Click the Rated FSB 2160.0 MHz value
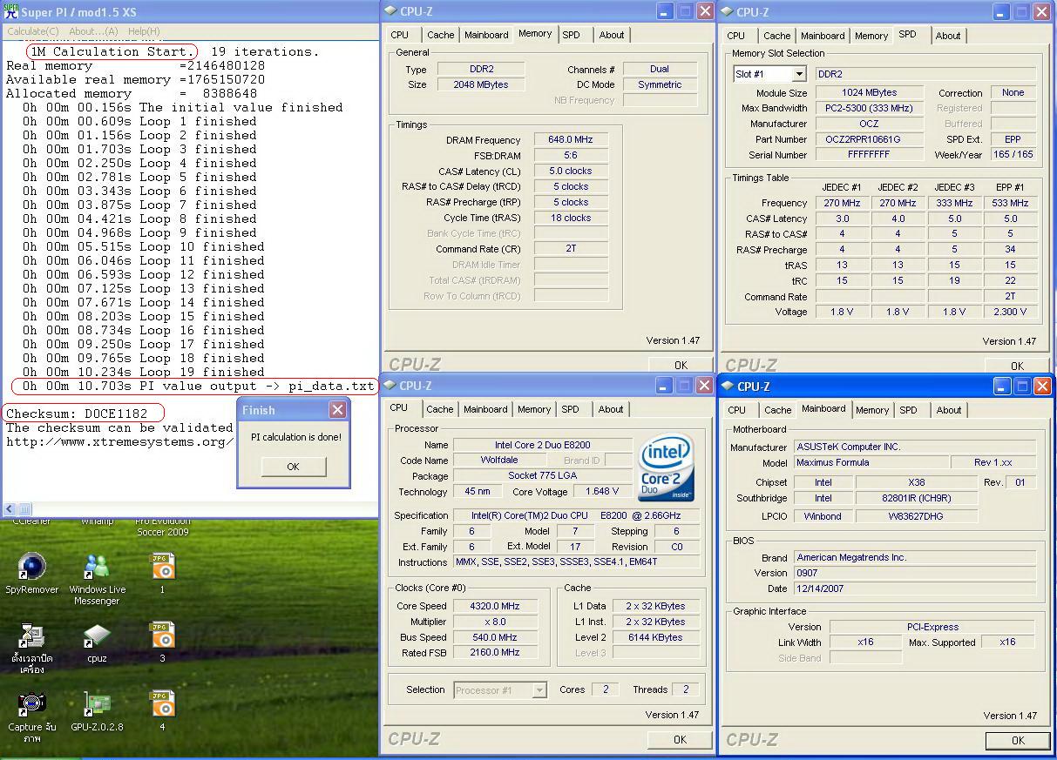 pyautogui.click(x=494, y=653)
